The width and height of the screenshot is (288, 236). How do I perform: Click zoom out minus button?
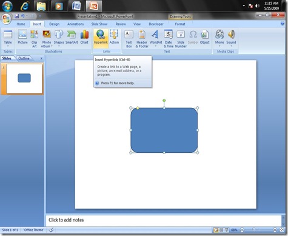point(242,230)
